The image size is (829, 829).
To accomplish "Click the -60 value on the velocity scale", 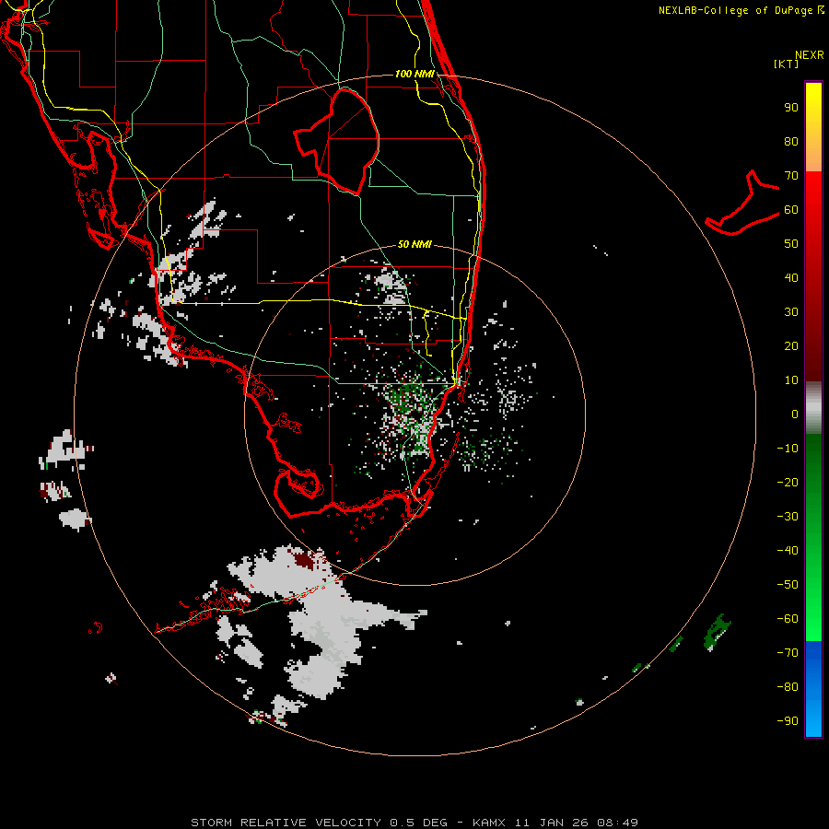I will coord(788,619).
